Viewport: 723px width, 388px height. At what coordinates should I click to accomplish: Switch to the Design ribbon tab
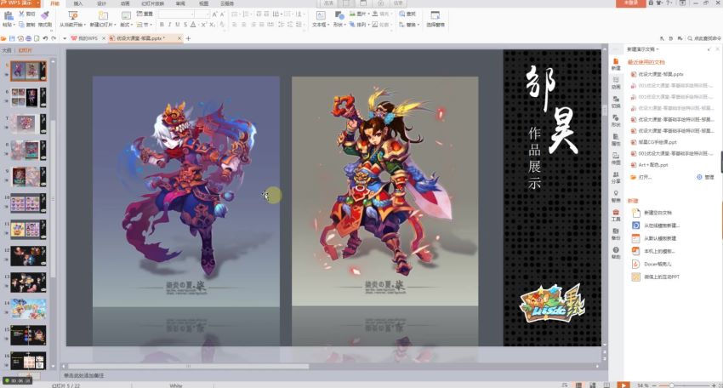click(101, 3)
